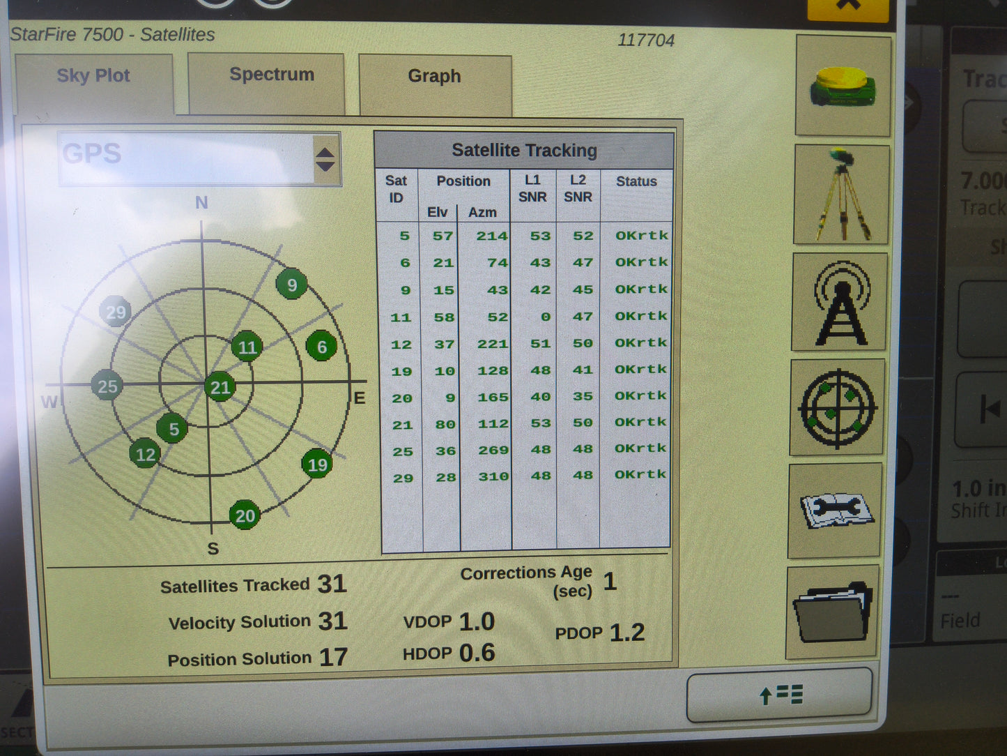Viewport: 1007px width, 756px height.
Task: Click Position Solution value 17
Action: pos(333,657)
